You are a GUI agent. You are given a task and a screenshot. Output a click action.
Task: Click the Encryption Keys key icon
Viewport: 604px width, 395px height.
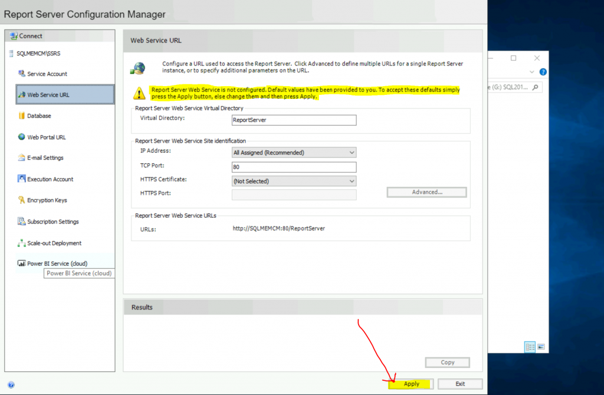pos(22,200)
